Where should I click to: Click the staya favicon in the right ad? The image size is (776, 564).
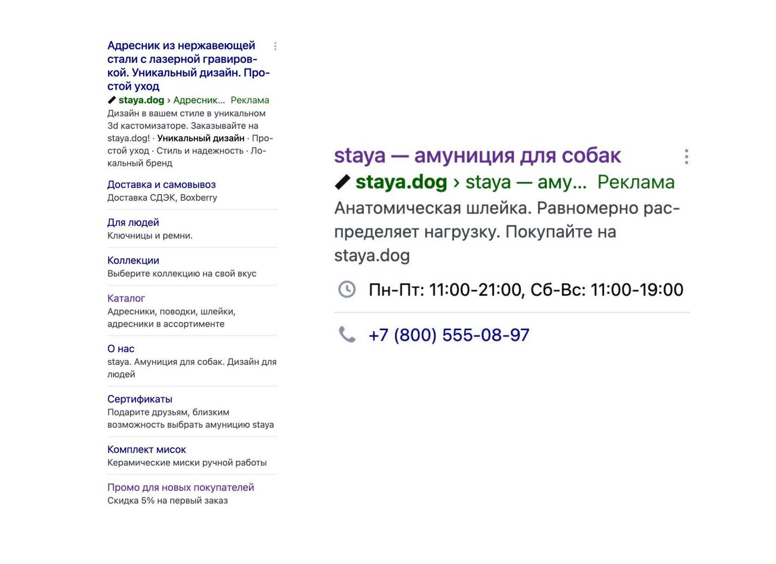[342, 182]
